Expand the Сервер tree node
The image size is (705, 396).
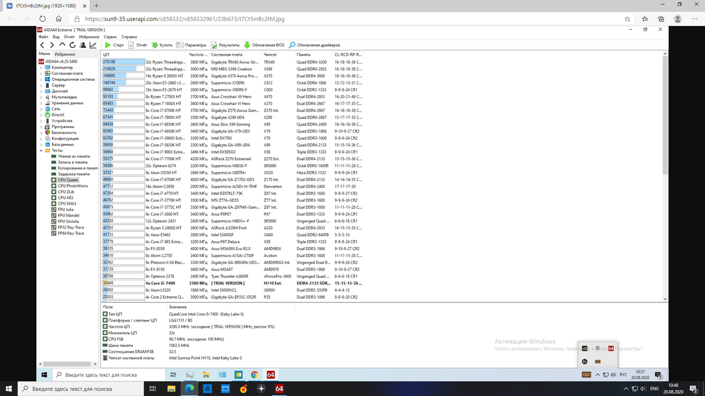41,85
